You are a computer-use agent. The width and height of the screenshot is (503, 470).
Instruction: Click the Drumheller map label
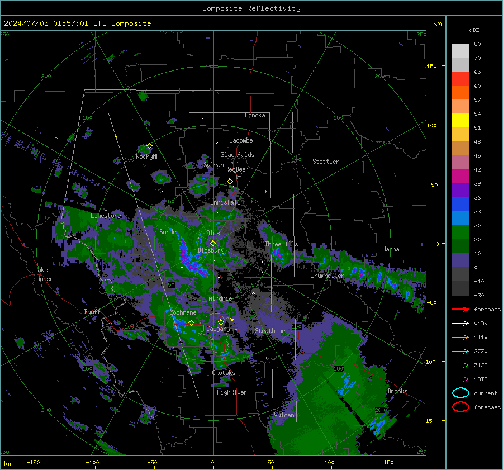click(x=328, y=276)
